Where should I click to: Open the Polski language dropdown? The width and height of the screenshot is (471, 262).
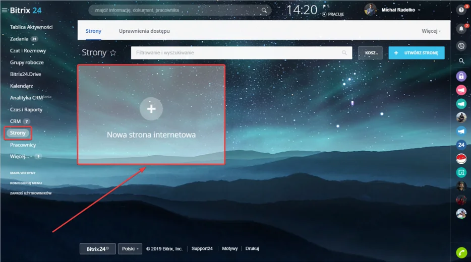pos(130,249)
